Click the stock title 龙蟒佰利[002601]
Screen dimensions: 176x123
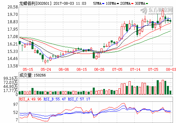35,3
